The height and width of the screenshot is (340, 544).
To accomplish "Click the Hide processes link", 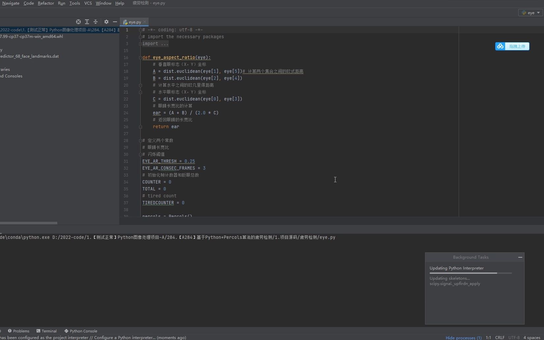I will (x=463, y=338).
